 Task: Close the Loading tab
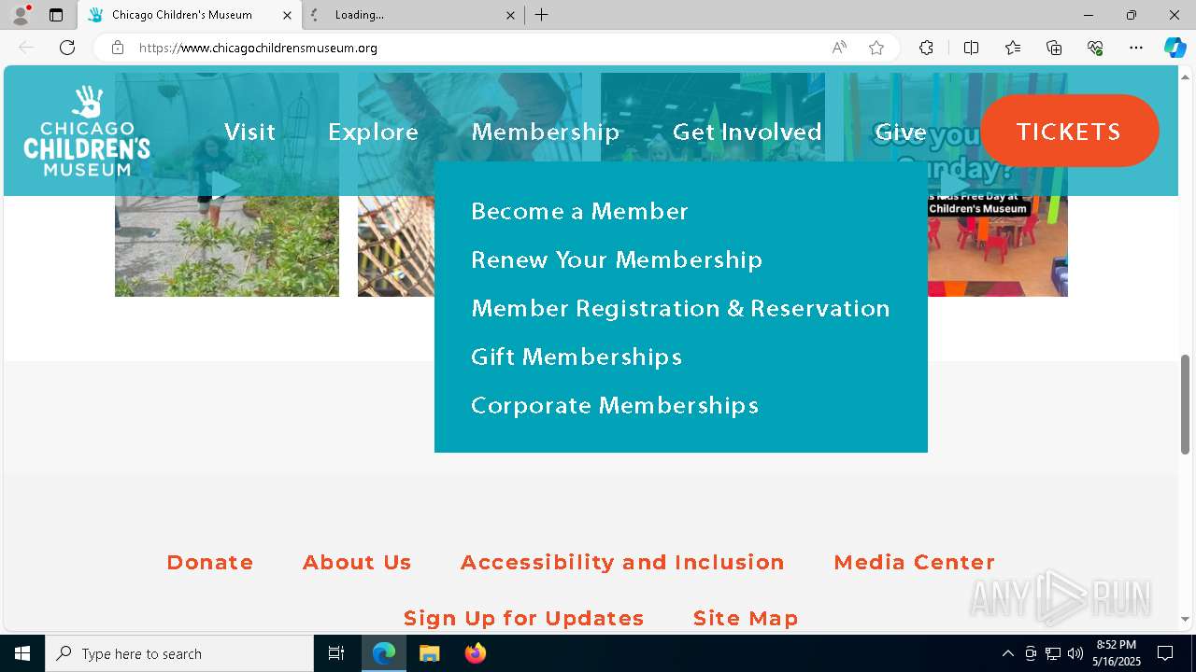510,15
